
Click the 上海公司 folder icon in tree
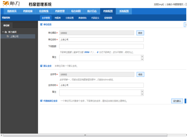8,37
